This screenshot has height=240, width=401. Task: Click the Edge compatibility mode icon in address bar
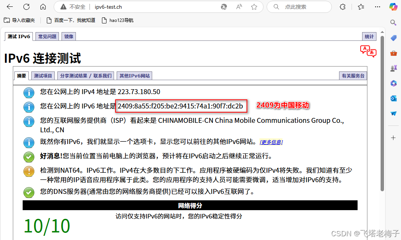[x=224, y=7]
